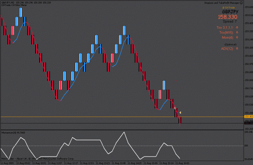Click the 11 Aug 12:17 time label
The width and height of the screenshot is (253, 165).
click(71, 163)
